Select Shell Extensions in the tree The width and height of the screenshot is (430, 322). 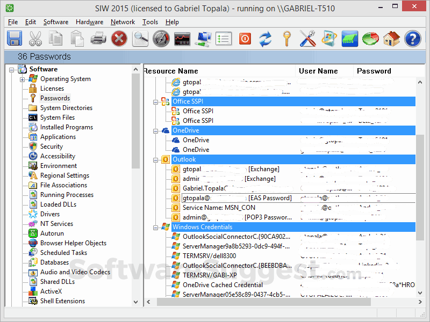tap(63, 301)
